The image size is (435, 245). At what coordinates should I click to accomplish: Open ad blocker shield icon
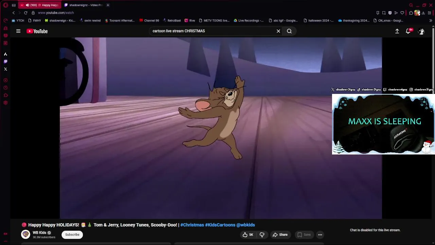click(390, 13)
